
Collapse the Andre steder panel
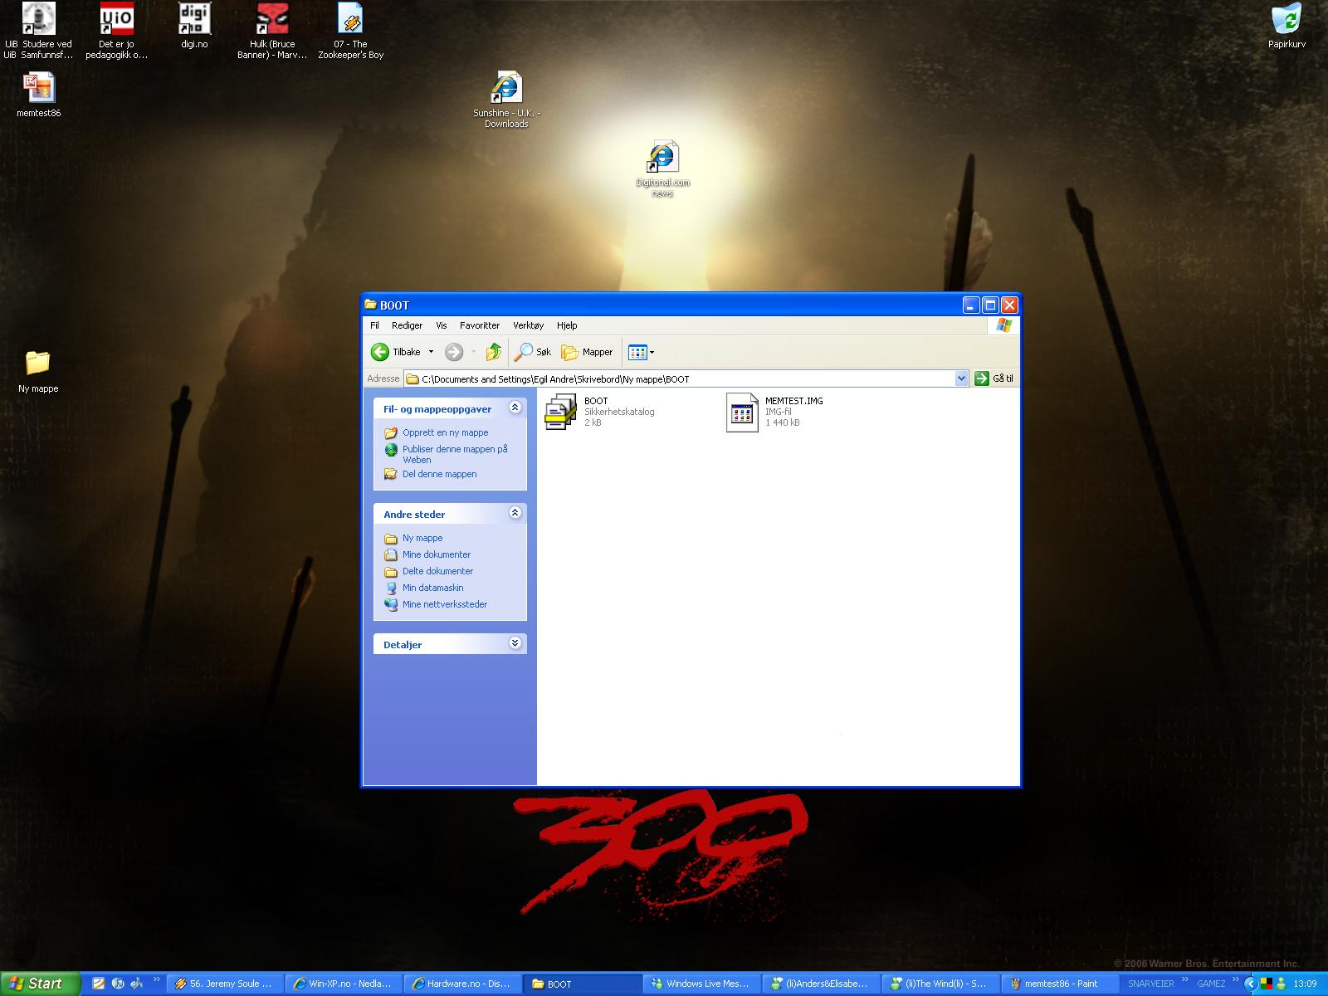click(515, 513)
